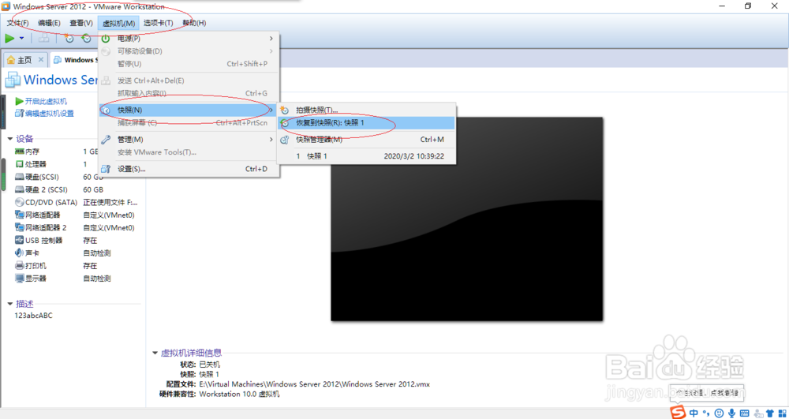This screenshot has width=789, height=419.
Task: Click the Send Ctrl+Alt+Del toolbar icon
Action: pos(43,38)
